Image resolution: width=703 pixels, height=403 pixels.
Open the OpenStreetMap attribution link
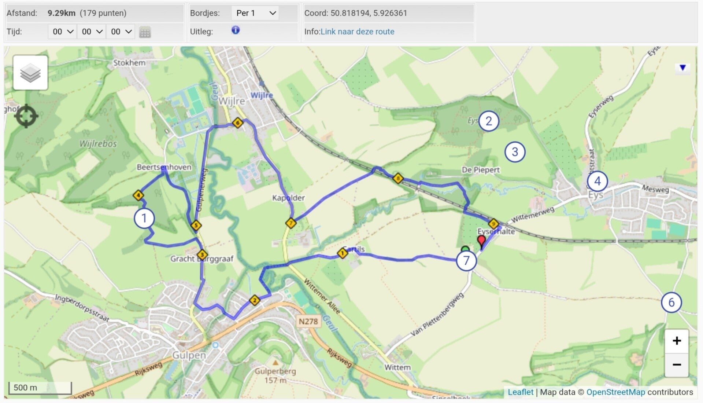615,392
